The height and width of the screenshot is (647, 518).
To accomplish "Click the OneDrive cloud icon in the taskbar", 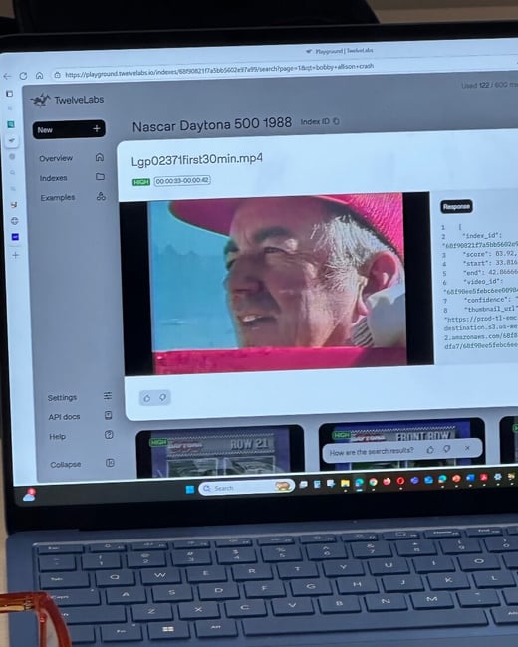I will click(x=29, y=495).
